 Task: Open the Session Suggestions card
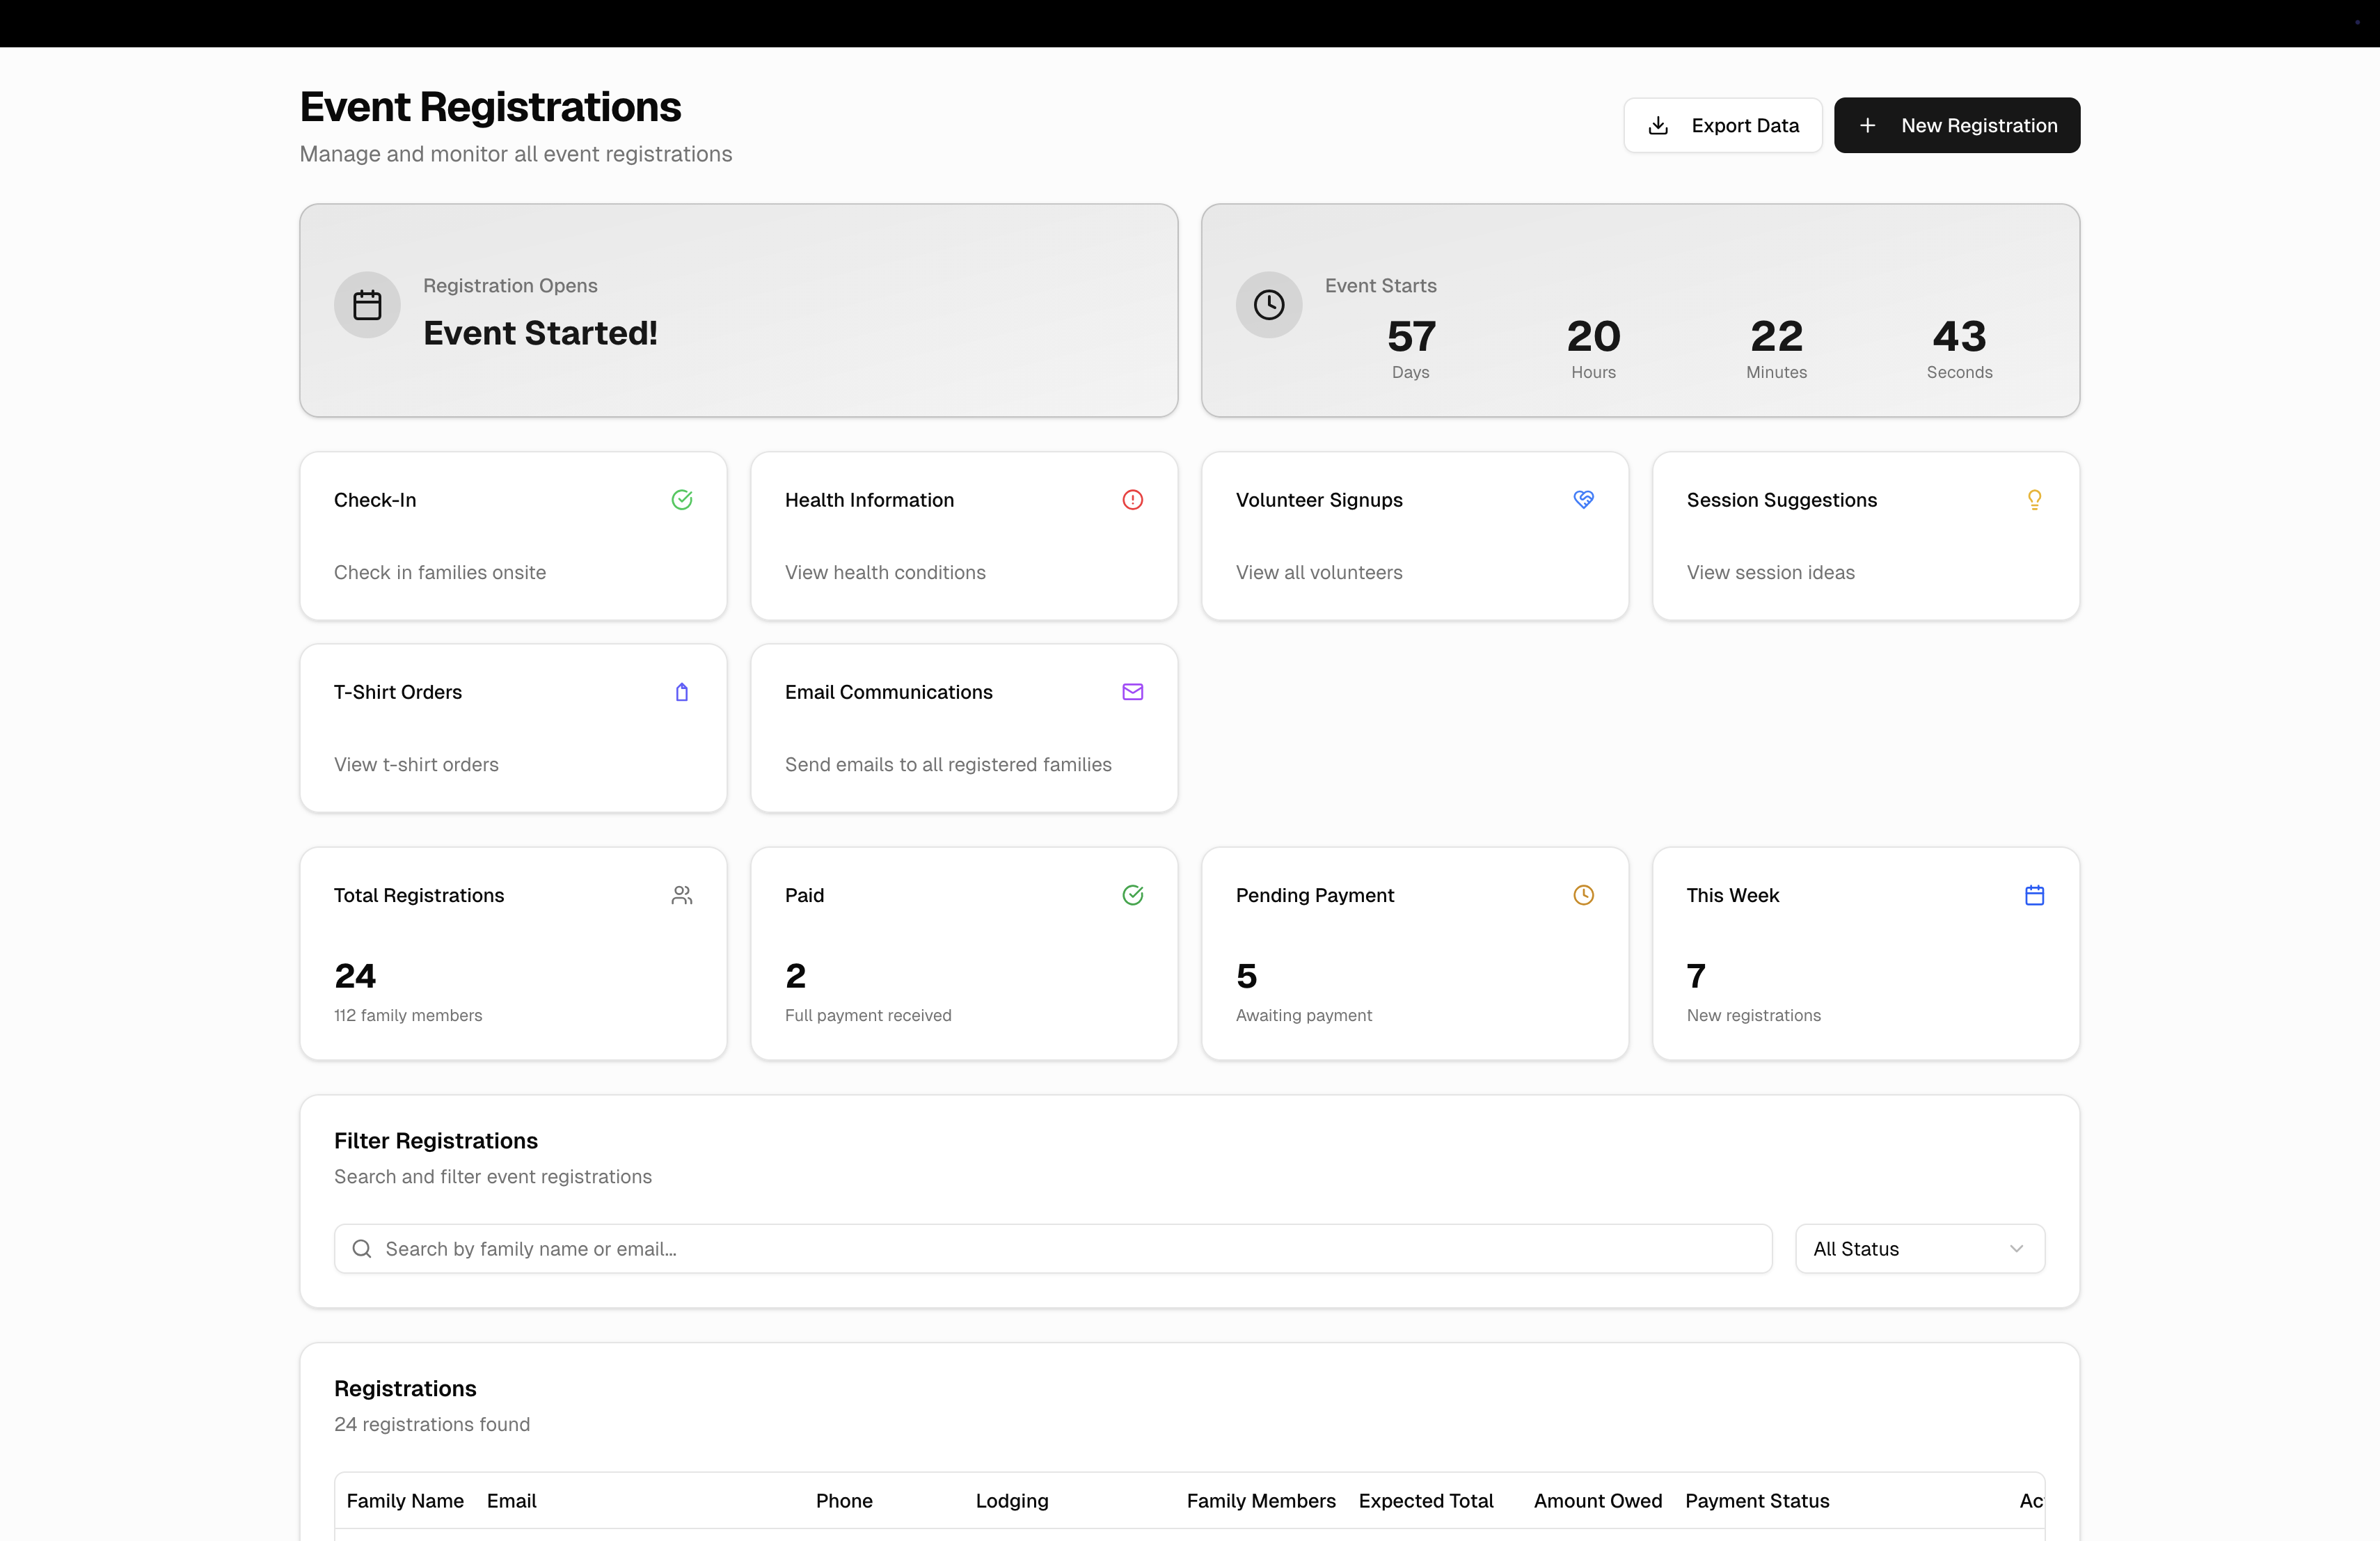click(x=1866, y=536)
